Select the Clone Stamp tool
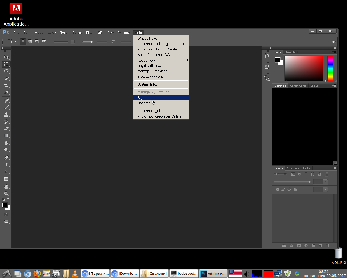347x278 pixels. pyautogui.click(x=6, y=115)
